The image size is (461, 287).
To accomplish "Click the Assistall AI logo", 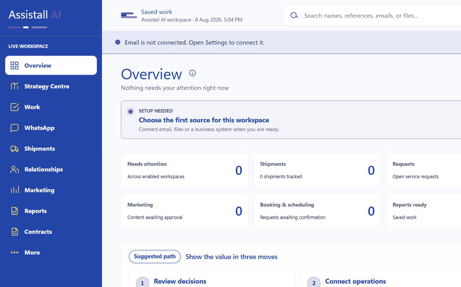I will pyautogui.click(x=35, y=15).
